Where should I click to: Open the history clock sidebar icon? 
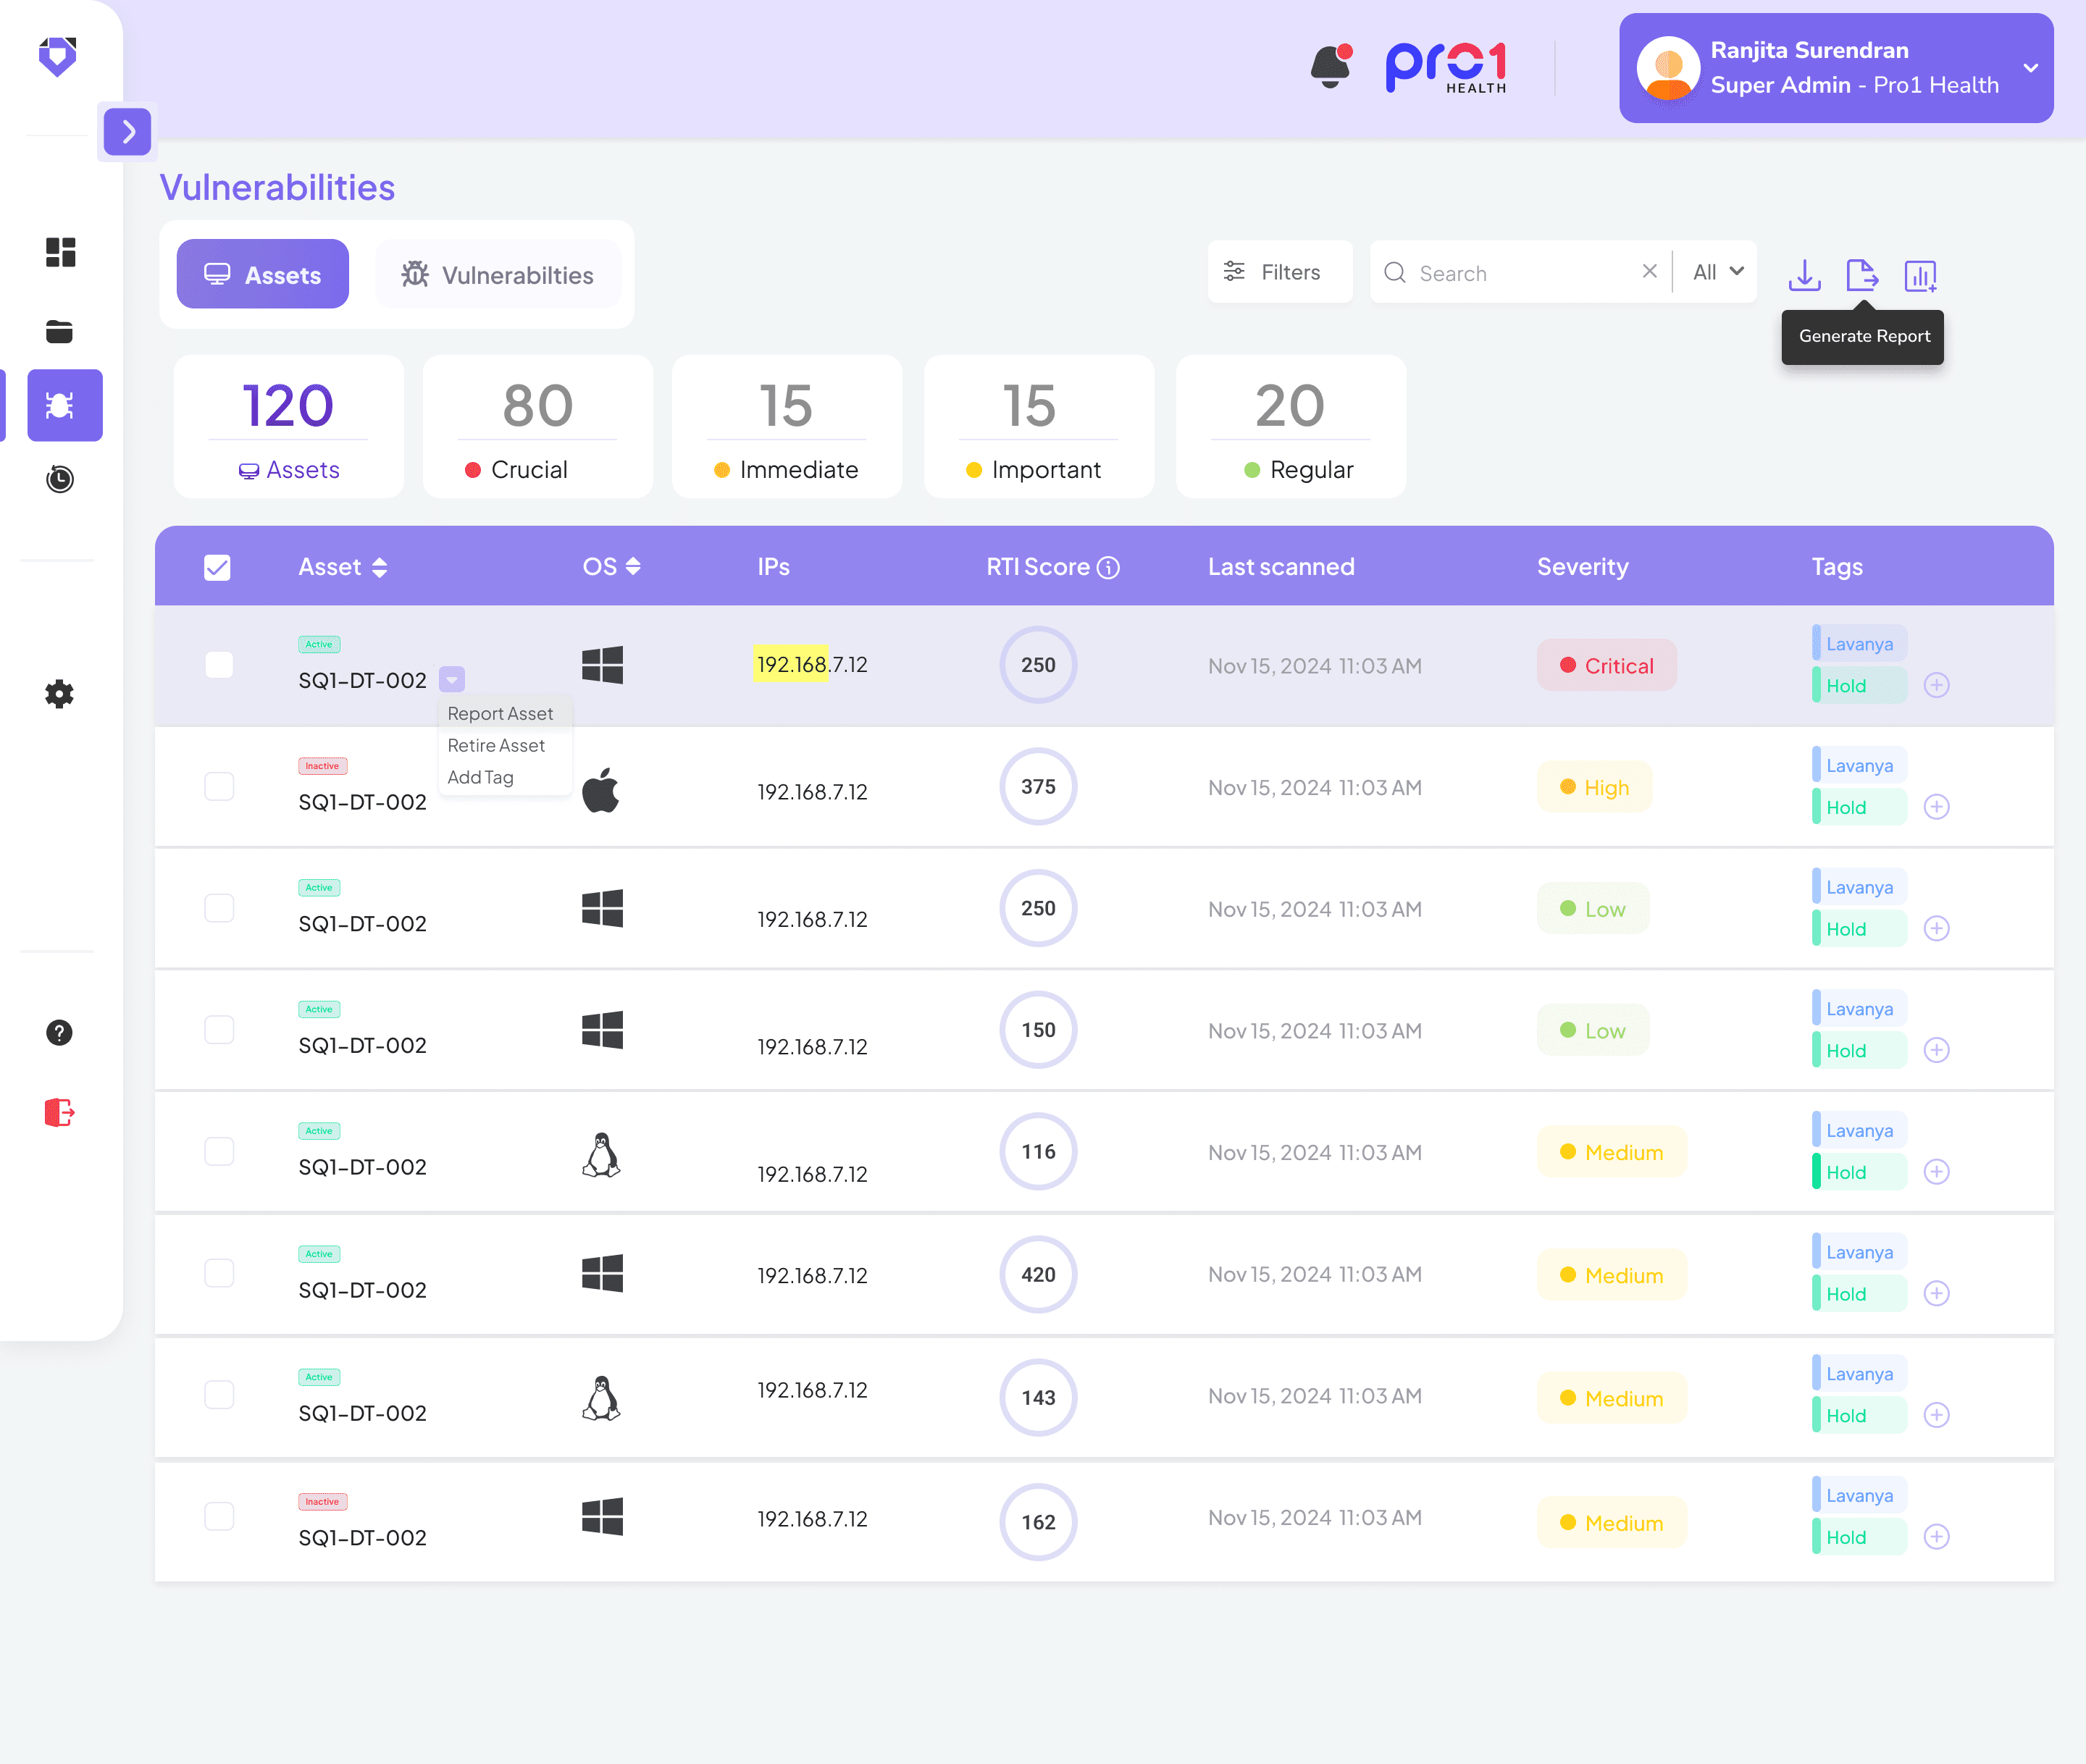click(x=60, y=479)
